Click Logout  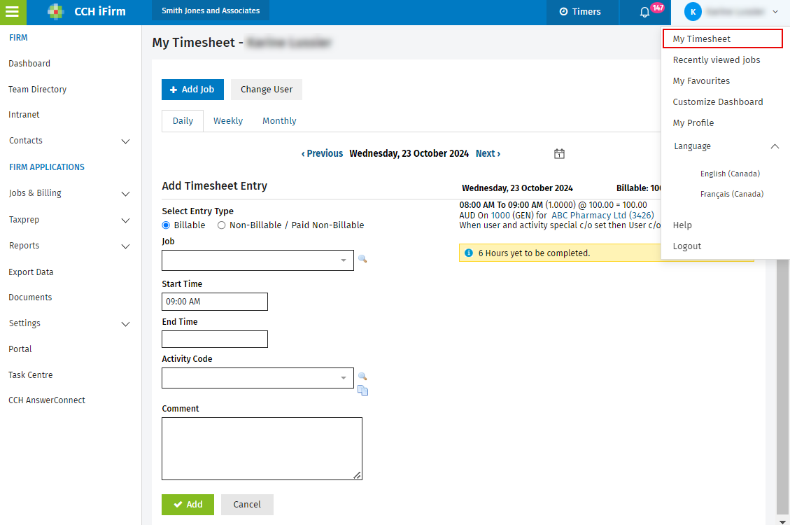(x=686, y=246)
